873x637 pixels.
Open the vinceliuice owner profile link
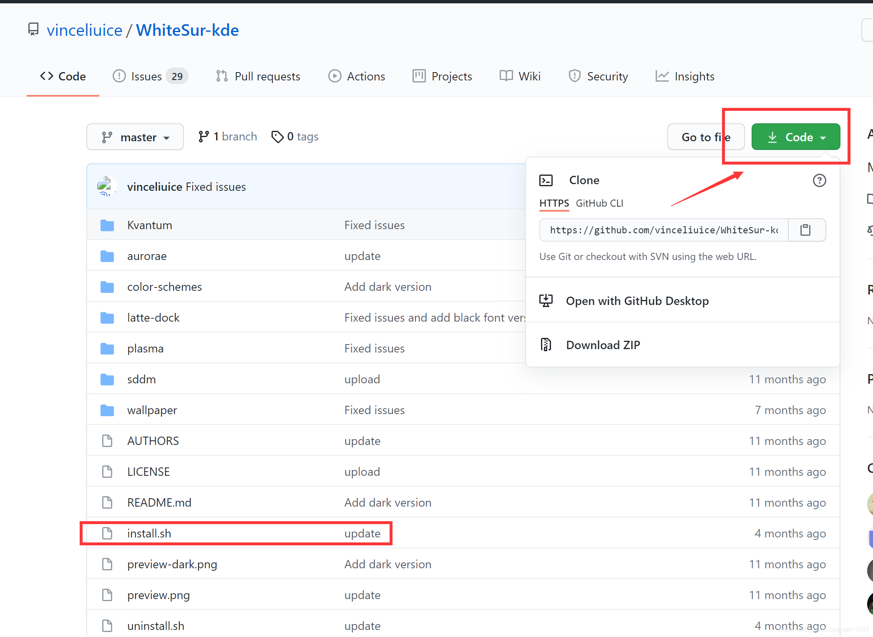[85, 30]
